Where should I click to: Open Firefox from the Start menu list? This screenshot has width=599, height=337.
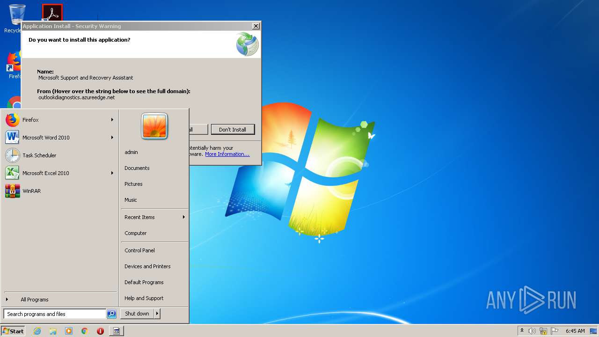59,120
